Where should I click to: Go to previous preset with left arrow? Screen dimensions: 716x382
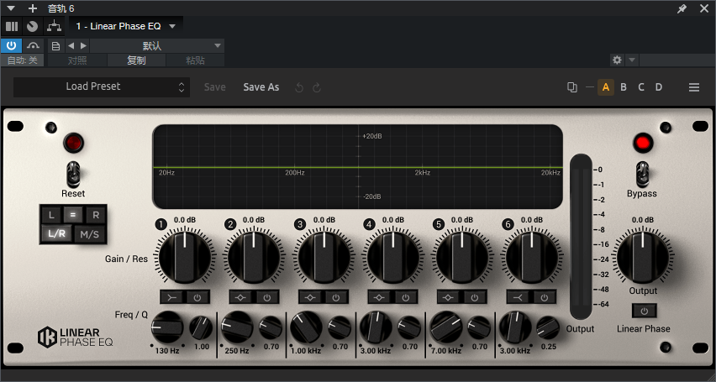click(x=71, y=45)
